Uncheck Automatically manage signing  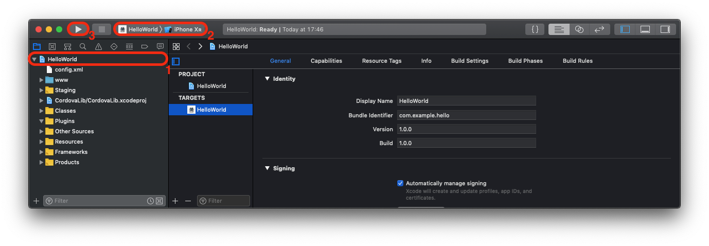coord(400,183)
